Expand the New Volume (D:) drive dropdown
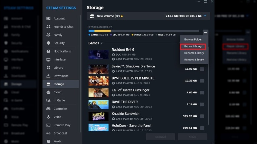 point(205,16)
